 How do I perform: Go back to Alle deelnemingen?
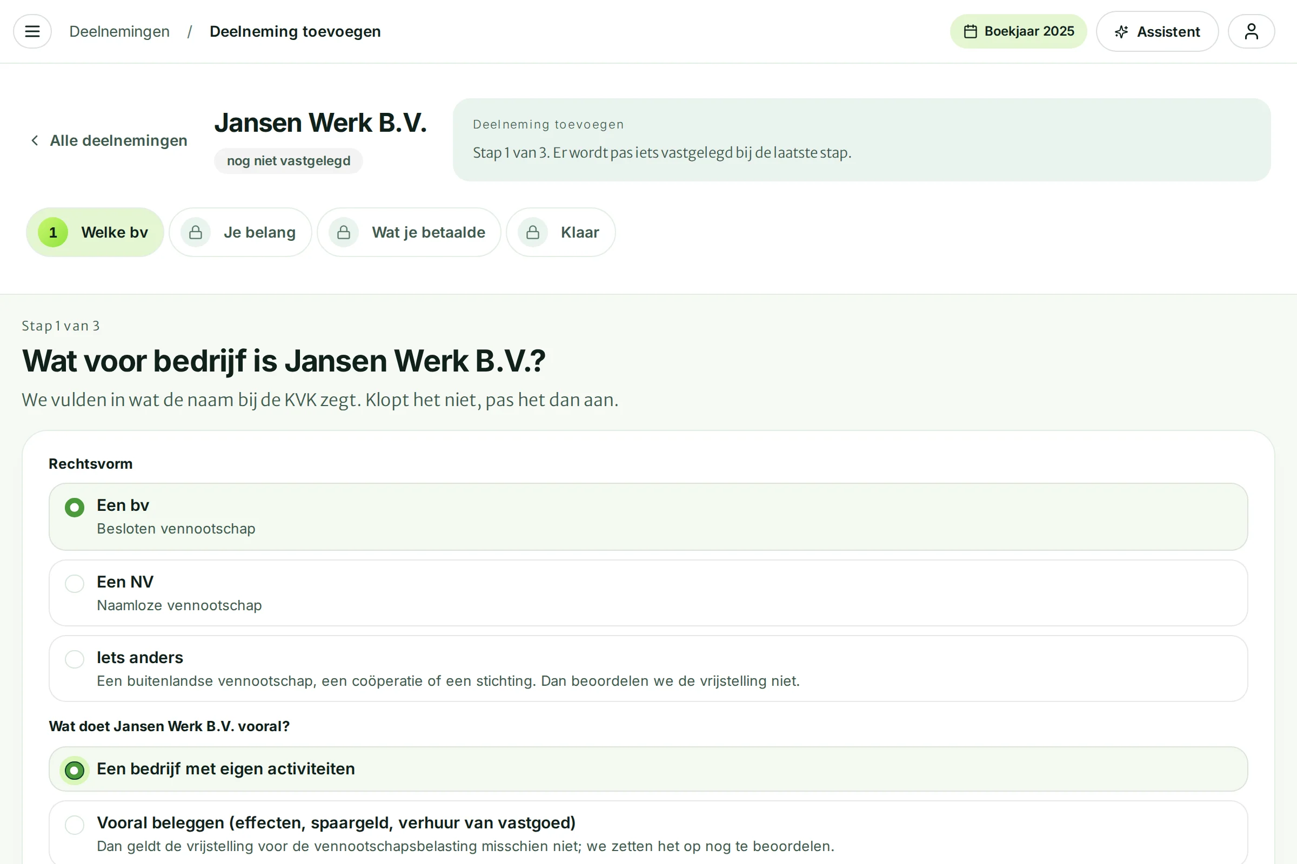[109, 140]
